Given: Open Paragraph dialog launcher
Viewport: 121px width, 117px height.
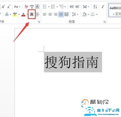Looking at the screenshot, I should tap(105, 22).
